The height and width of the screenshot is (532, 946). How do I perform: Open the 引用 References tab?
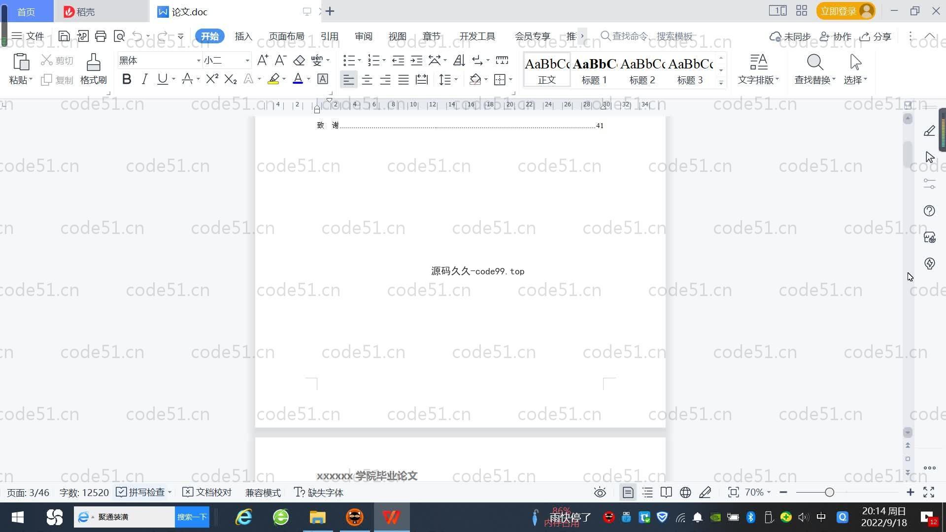[x=329, y=36]
